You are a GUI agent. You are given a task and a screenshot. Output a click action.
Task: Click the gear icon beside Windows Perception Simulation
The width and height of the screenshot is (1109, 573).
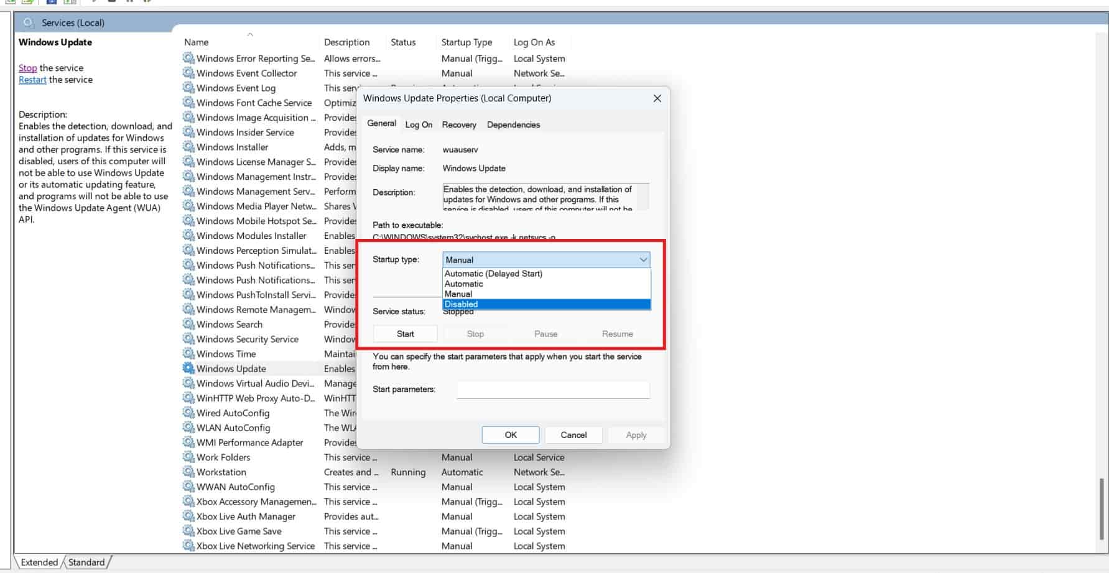[188, 250]
